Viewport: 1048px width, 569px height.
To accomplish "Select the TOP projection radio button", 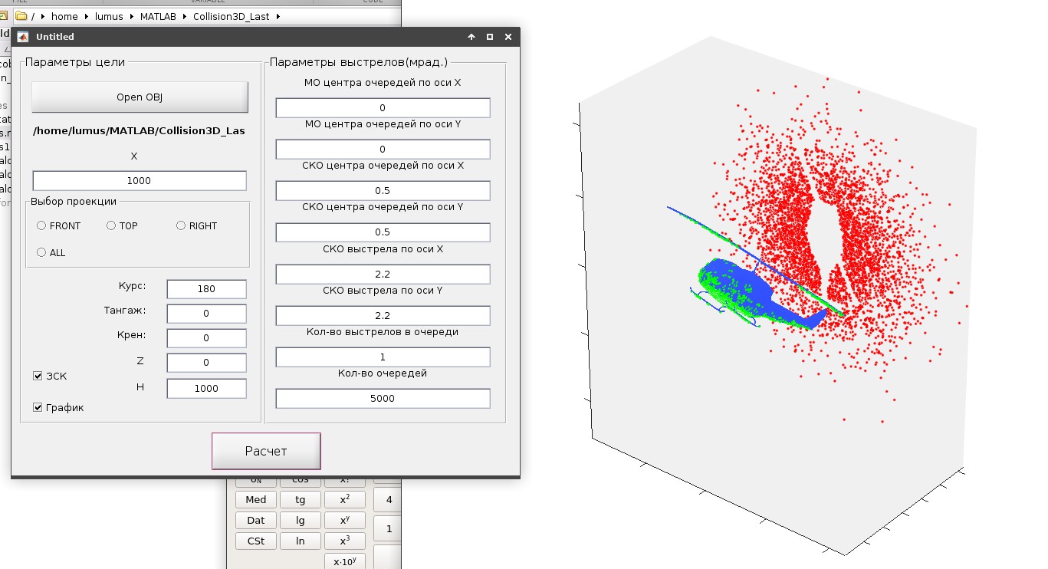I will (x=111, y=225).
